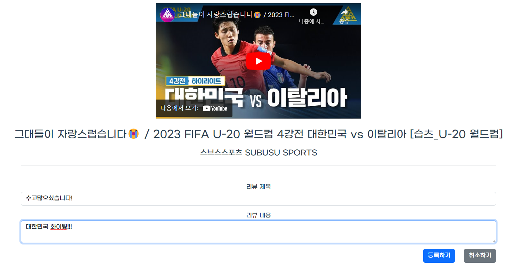This screenshot has height=269, width=521.
Task: Click inside the 리뷰 내용 textarea
Action: coord(258,232)
